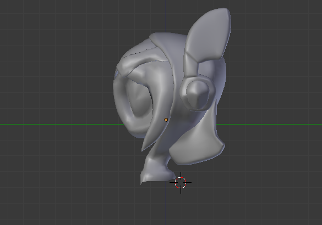Screen dimensions: 322x225
Task: Click the red-white 3D cursor crosshair
Action: pyautogui.click(x=181, y=182)
